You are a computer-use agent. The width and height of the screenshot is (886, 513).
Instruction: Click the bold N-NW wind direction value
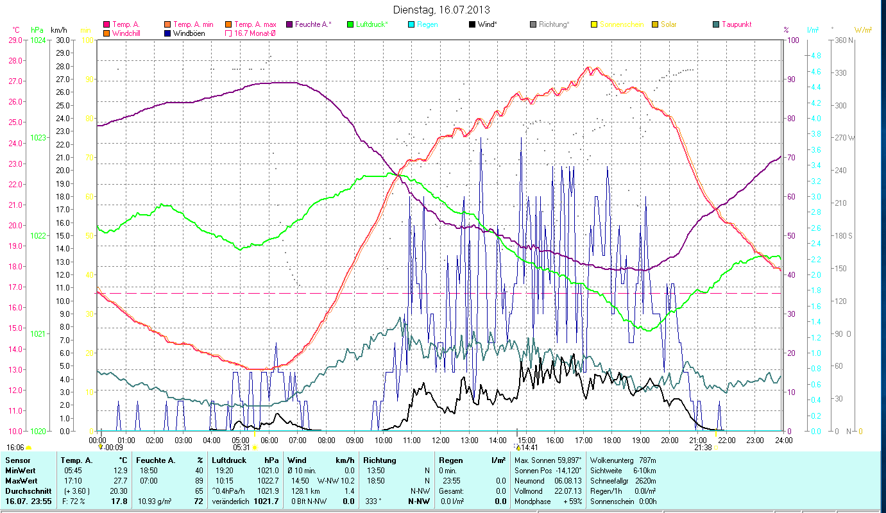point(418,501)
